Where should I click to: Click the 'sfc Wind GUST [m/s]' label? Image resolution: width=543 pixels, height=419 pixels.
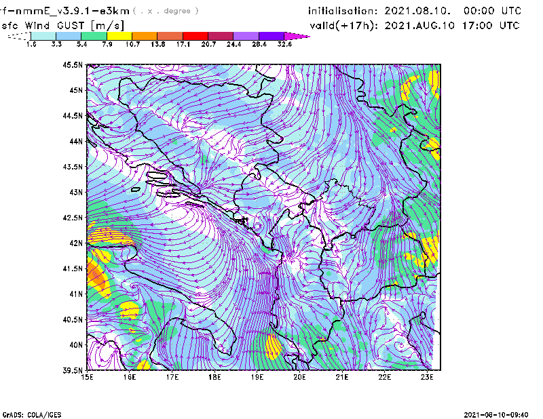coord(62,26)
